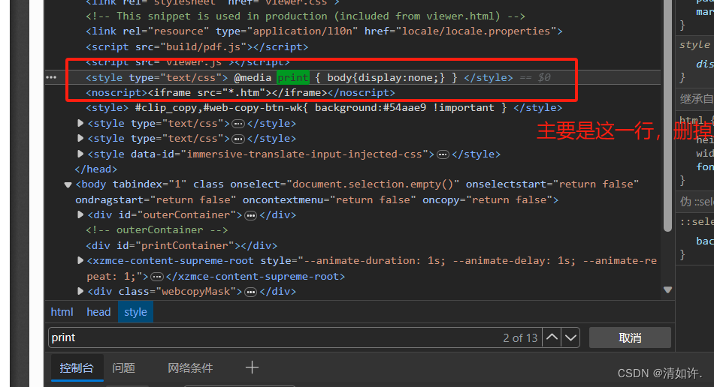Show collapsed content of outerContainer via ellipsis
The width and height of the screenshot is (714, 387).
click(x=250, y=215)
